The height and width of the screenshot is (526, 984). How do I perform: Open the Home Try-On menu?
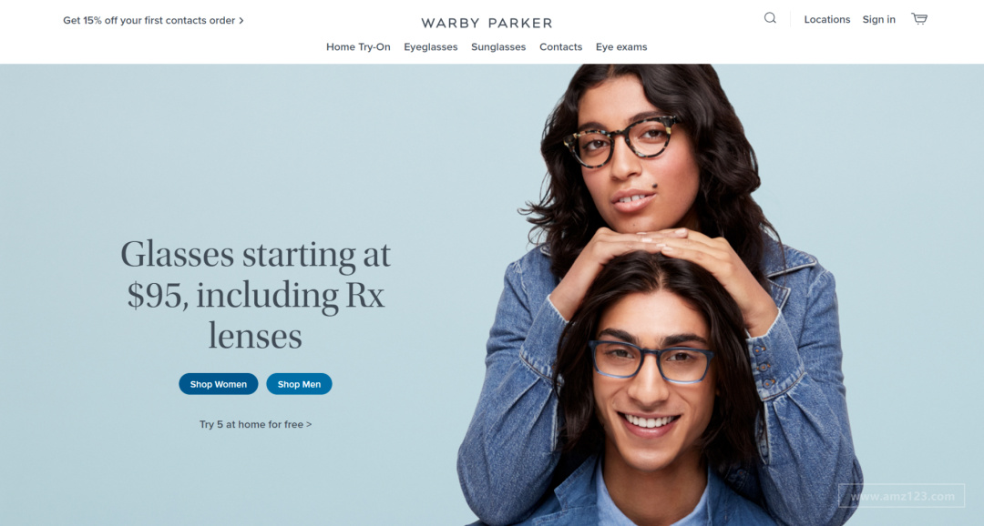pos(358,47)
